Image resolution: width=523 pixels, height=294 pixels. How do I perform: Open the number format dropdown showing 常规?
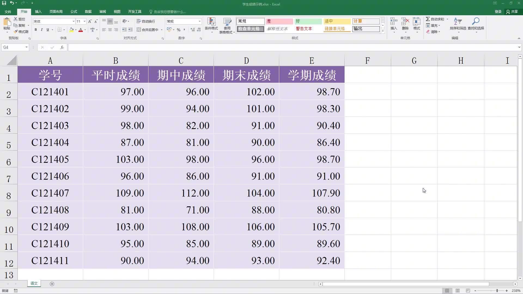[x=199, y=21]
